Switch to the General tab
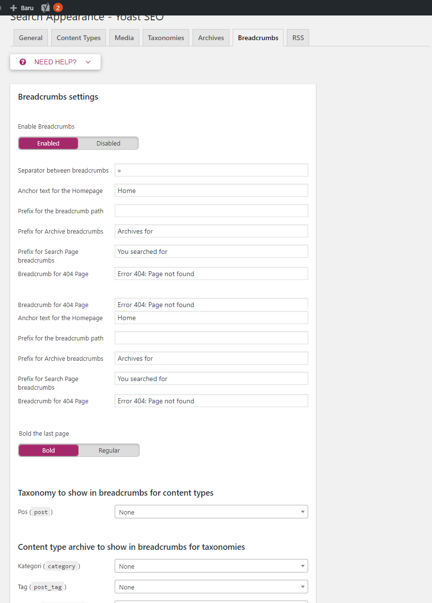Viewport: 432px width, 603px height. [31, 38]
